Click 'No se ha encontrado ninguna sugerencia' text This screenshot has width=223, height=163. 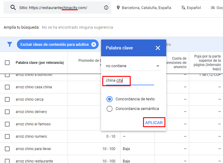point(77,27)
